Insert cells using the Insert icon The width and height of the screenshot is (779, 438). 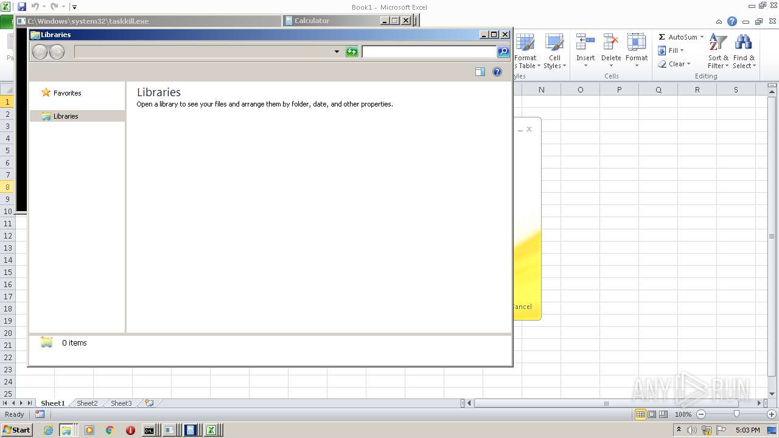tap(585, 43)
